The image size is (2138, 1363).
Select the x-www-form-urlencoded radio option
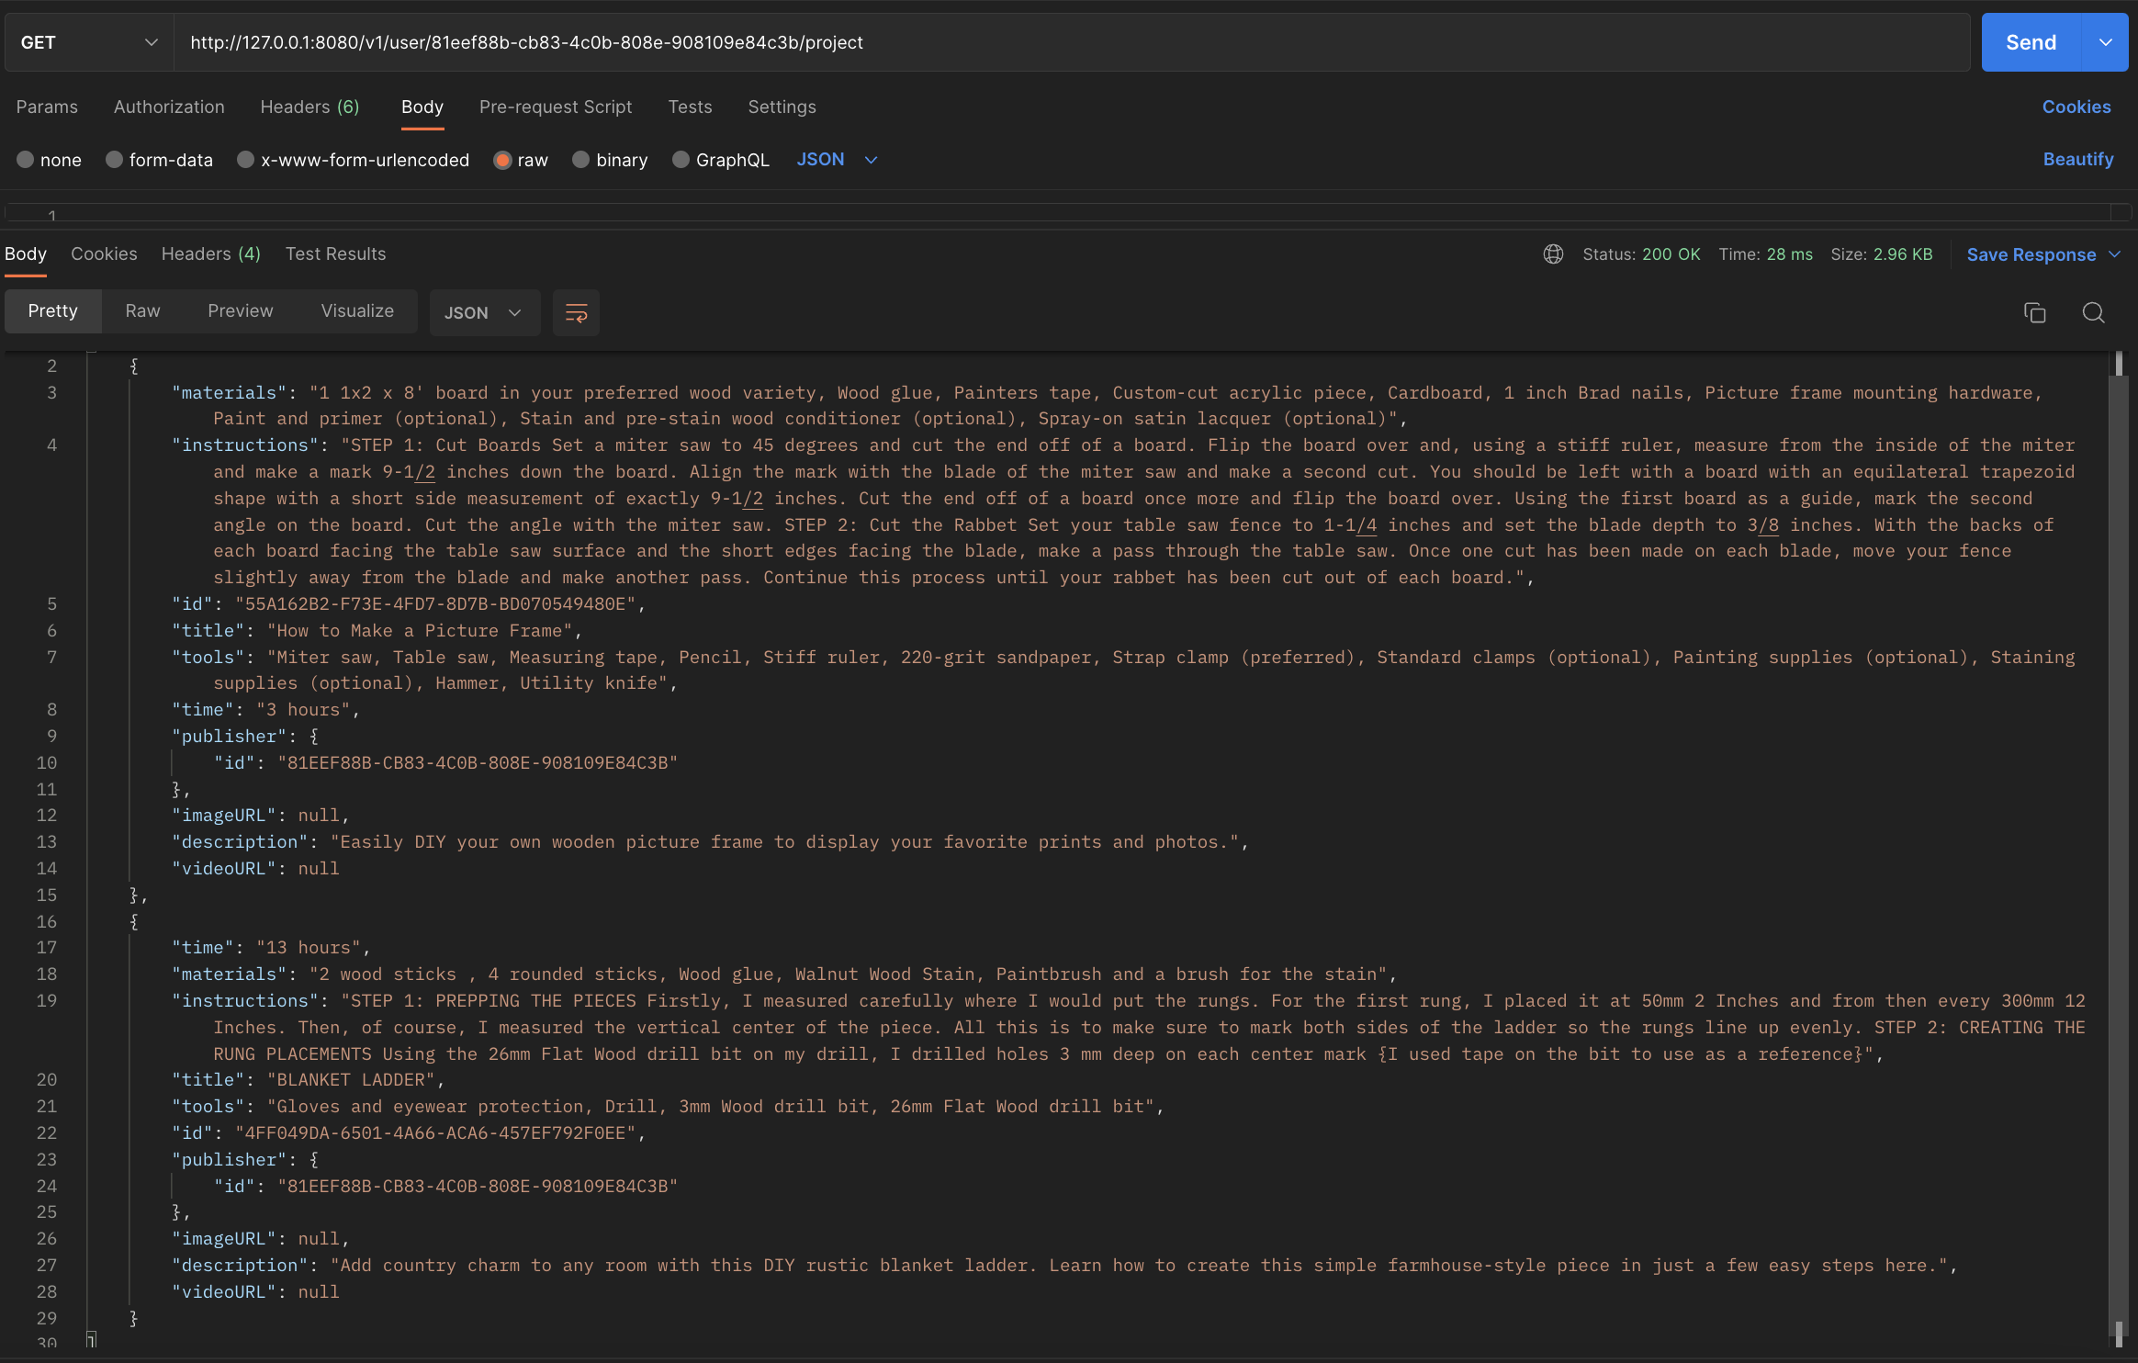(x=245, y=160)
